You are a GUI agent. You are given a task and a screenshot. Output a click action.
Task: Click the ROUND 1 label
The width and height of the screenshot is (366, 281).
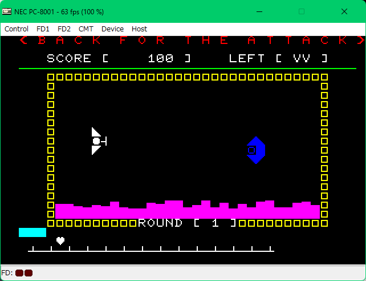tap(186, 223)
